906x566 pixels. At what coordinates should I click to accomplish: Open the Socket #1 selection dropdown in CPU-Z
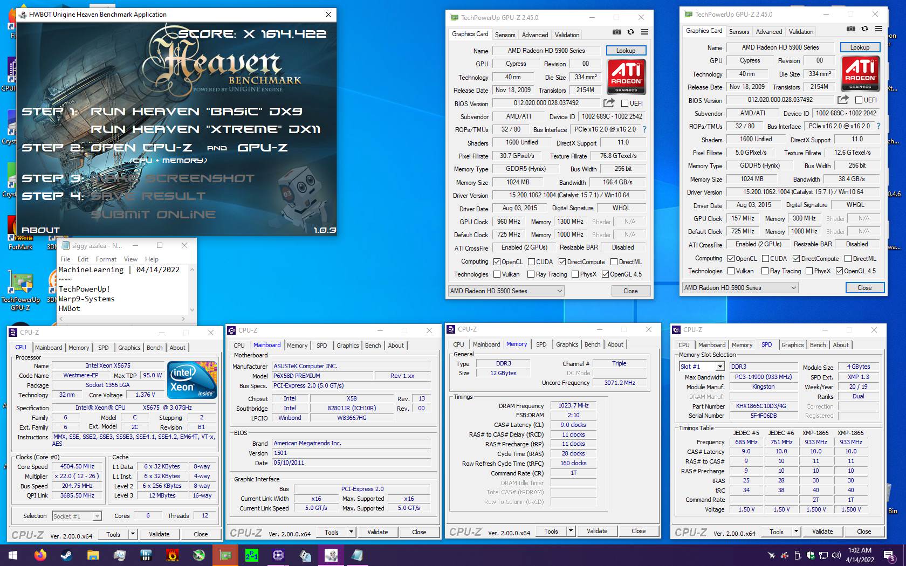tap(77, 516)
